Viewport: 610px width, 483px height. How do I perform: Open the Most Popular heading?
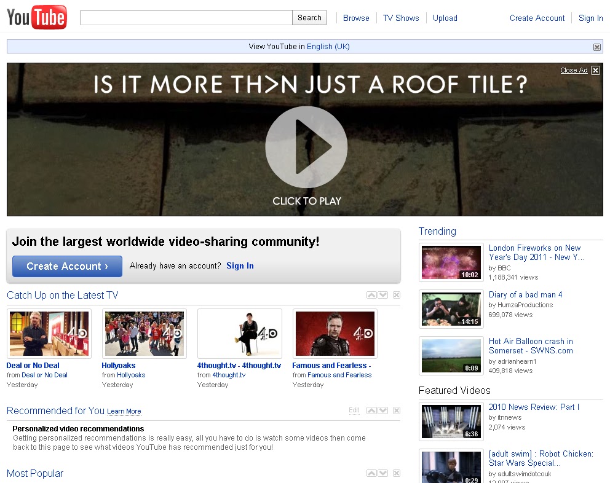(x=35, y=473)
